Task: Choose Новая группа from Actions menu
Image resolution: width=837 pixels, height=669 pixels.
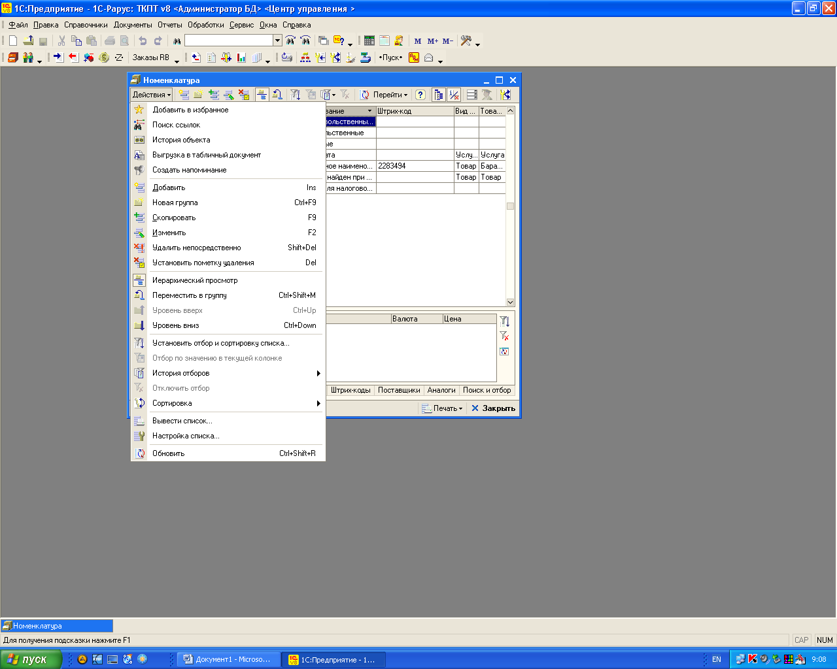Action: [x=228, y=203]
